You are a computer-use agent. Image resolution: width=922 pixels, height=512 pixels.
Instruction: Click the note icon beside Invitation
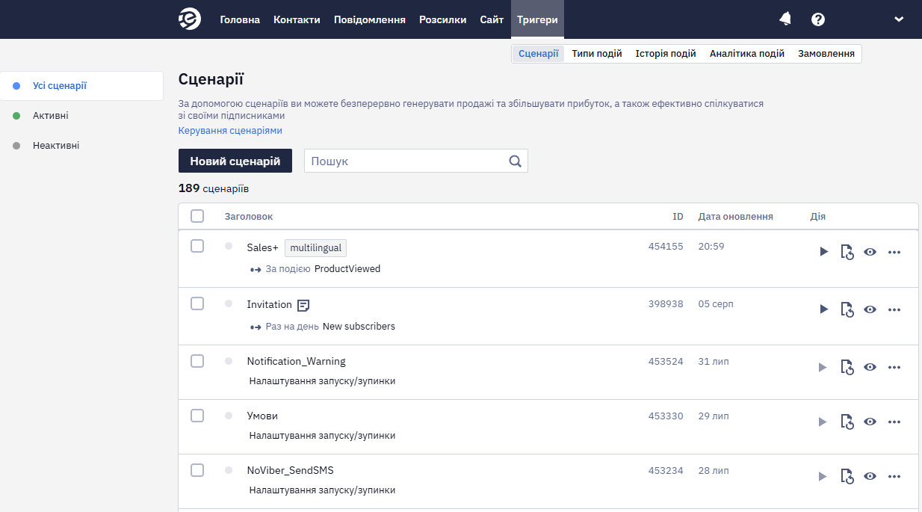click(303, 305)
